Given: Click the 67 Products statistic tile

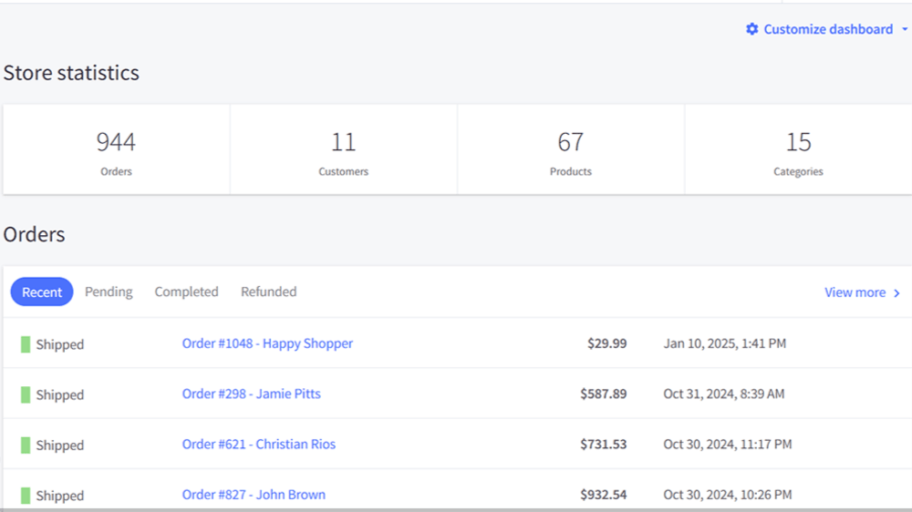Looking at the screenshot, I should click(571, 149).
